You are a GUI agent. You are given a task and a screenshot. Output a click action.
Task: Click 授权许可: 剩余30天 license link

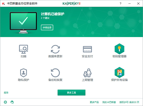[x=129, y=102]
